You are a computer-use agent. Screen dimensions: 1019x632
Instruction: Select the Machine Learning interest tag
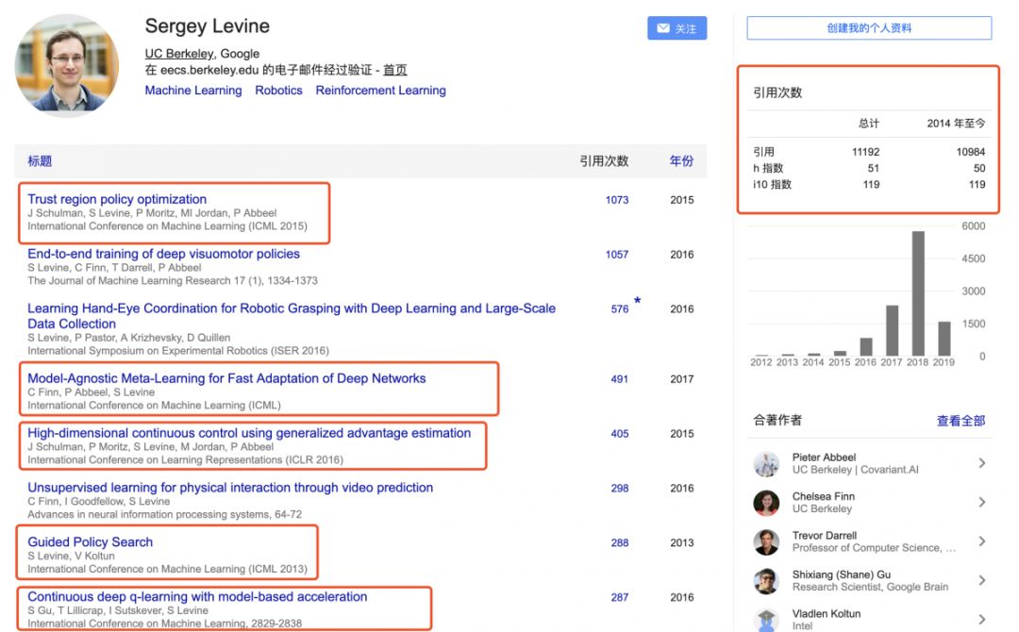[193, 91]
